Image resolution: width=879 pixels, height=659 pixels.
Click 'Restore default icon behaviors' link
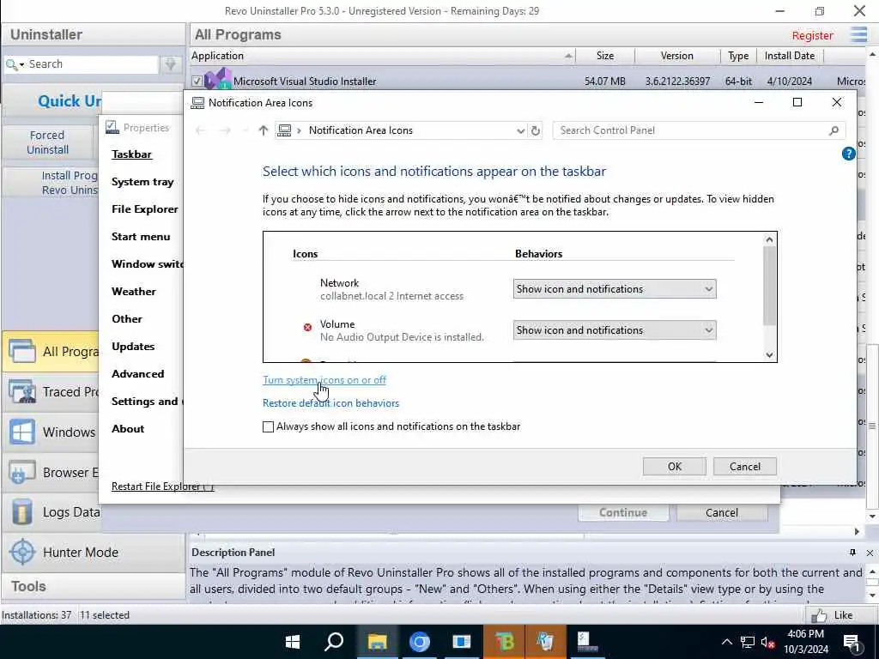[330, 403]
